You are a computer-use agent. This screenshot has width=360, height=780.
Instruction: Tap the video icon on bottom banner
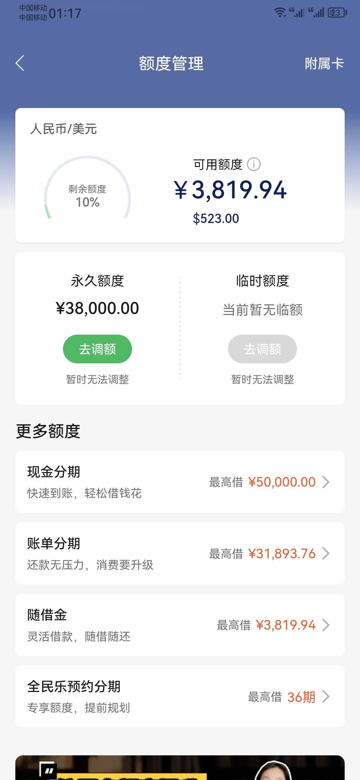[x=47, y=770]
